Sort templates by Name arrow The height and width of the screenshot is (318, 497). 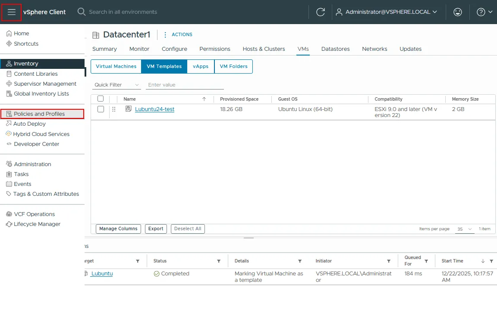pos(204,99)
